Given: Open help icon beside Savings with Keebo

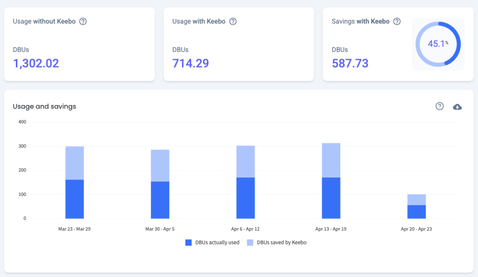Looking at the screenshot, I should [x=397, y=21].
